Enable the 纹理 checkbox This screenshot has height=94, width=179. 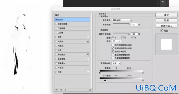click(x=58, y=33)
